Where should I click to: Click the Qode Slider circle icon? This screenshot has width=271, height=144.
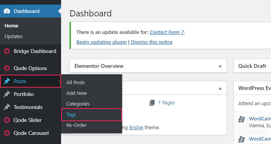[7, 120]
